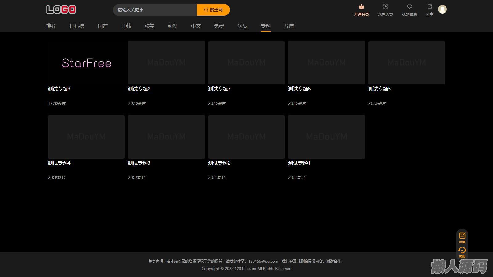Open 我的收藏 favorites icon

(x=409, y=7)
